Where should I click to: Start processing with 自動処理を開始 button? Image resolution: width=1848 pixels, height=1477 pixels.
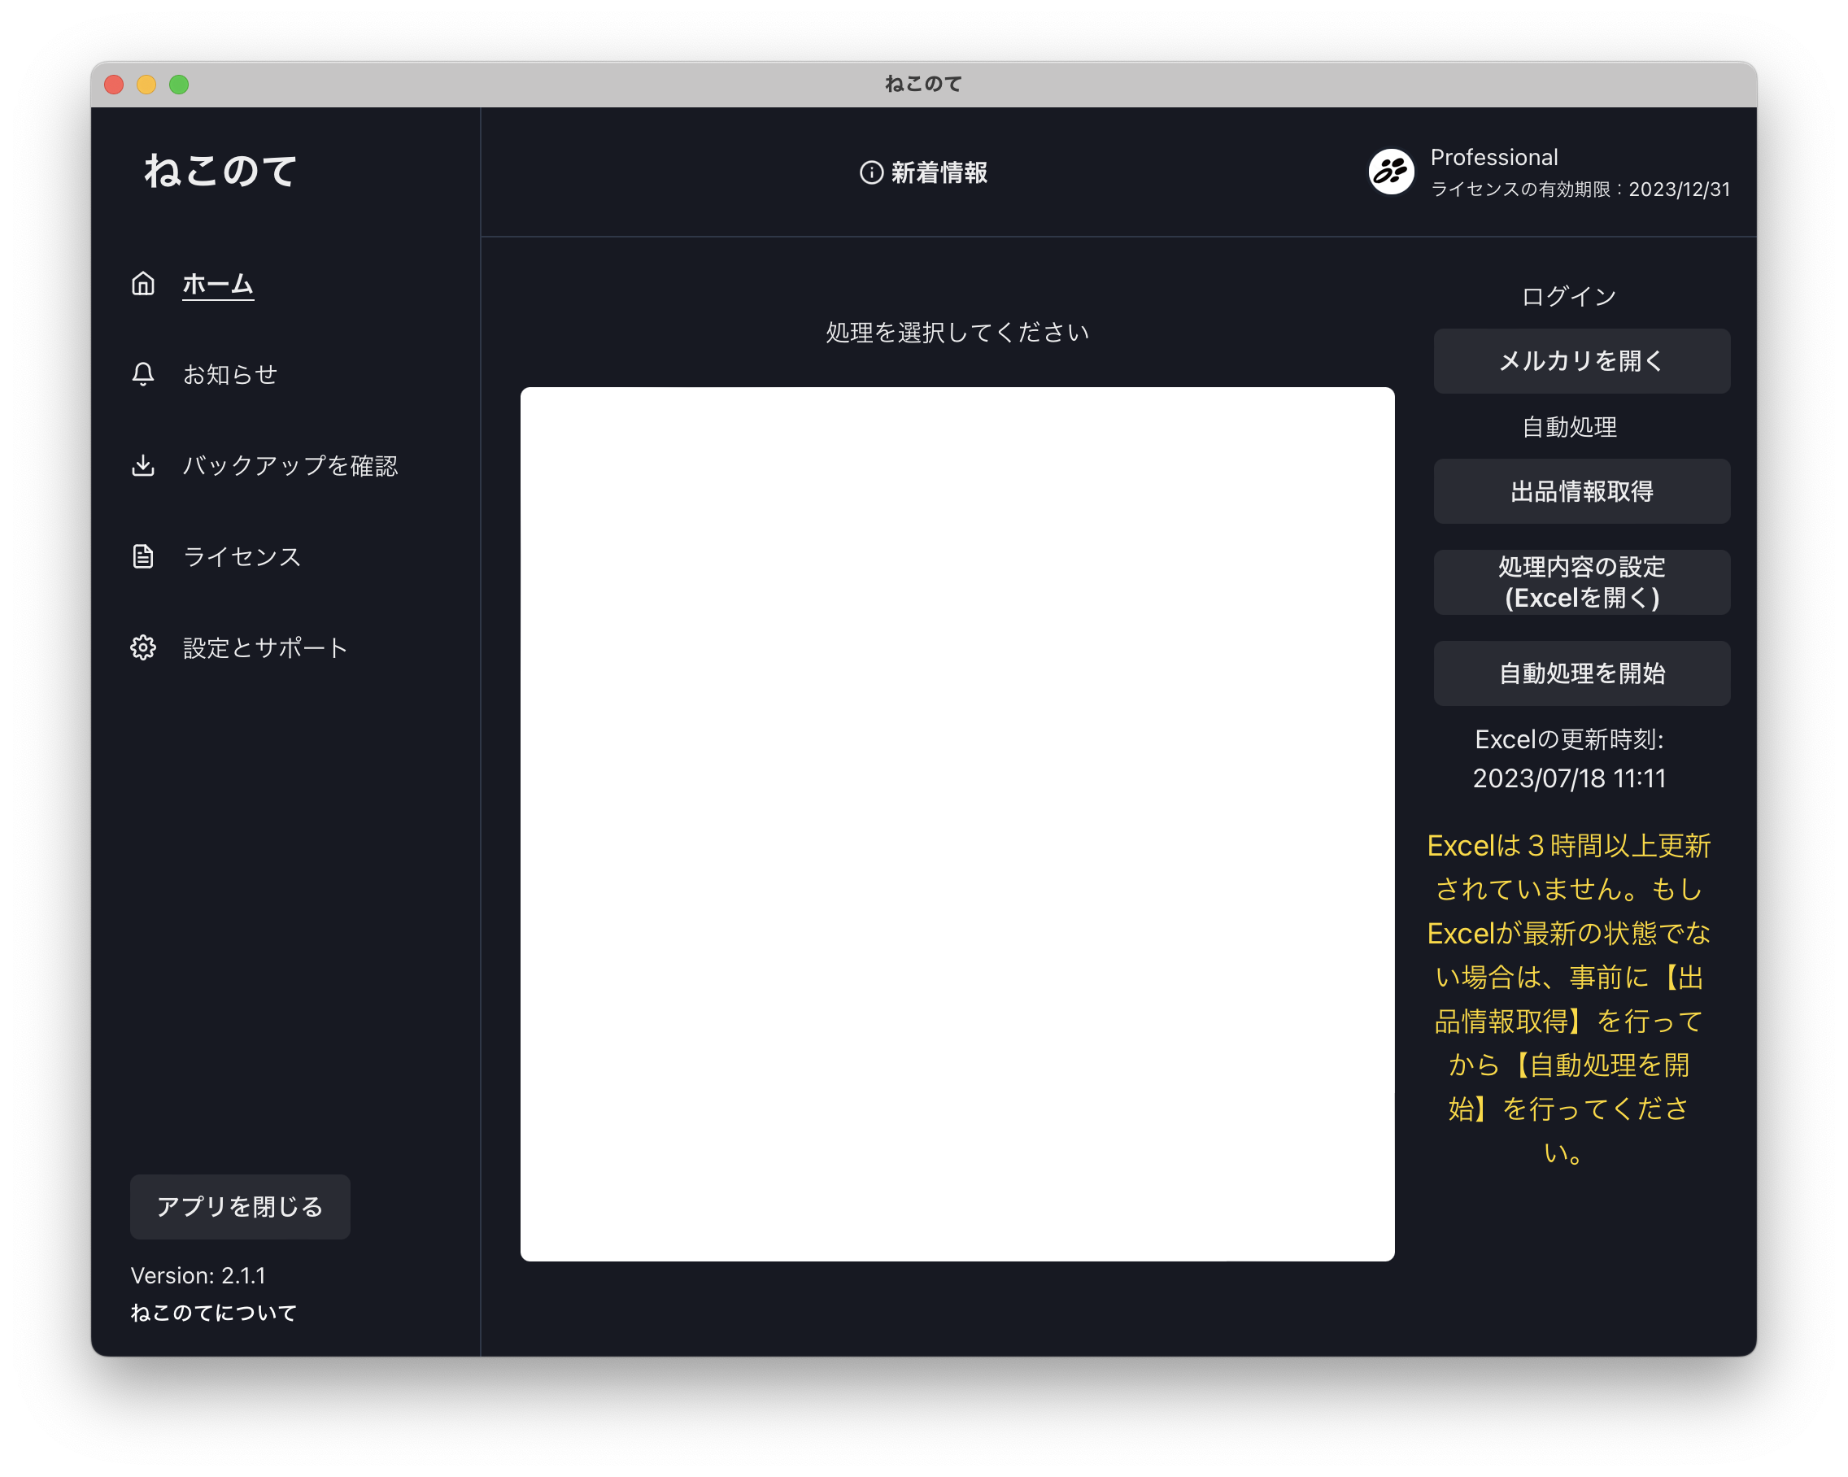pos(1581,673)
